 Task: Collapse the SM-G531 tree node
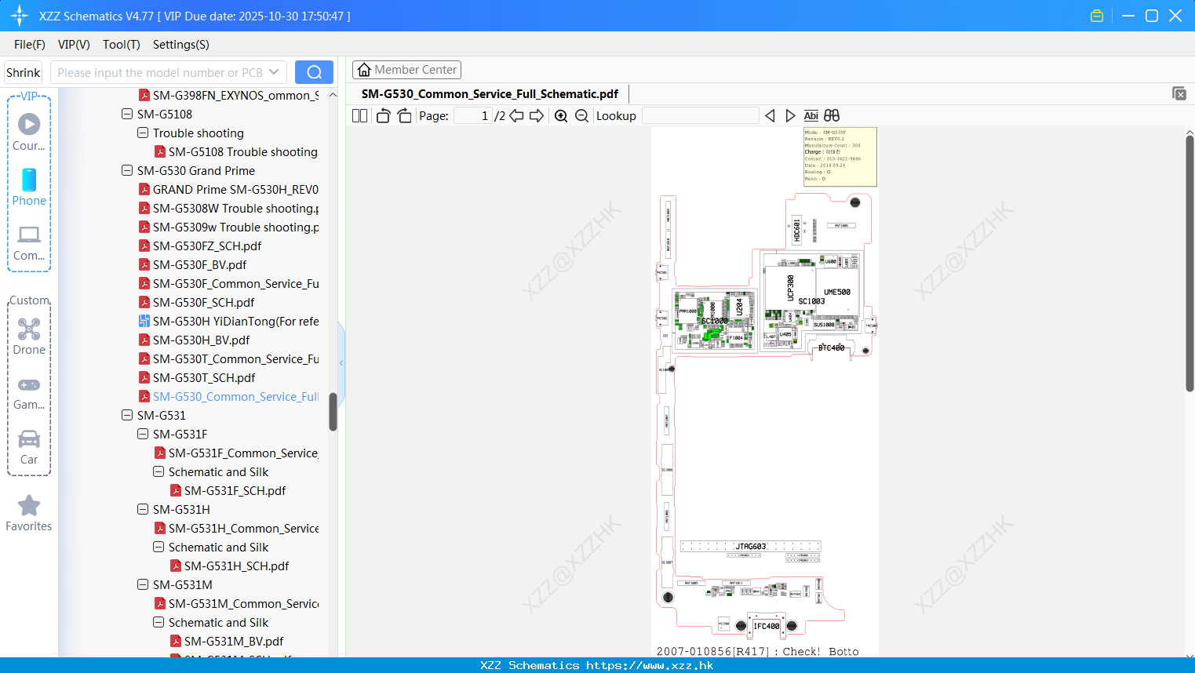click(127, 415)
